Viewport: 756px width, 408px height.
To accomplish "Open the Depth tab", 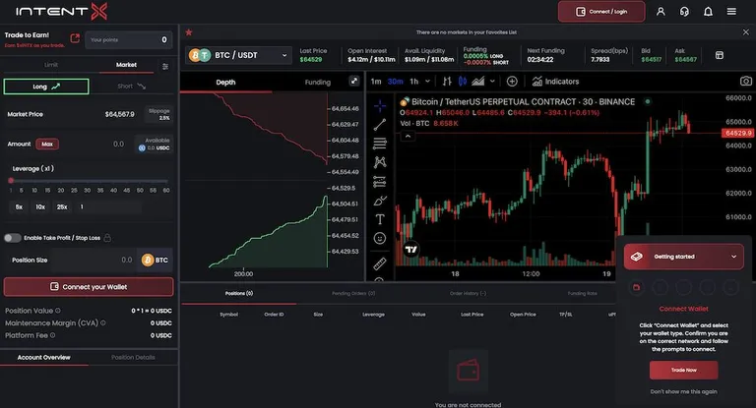I will [225, 83].
